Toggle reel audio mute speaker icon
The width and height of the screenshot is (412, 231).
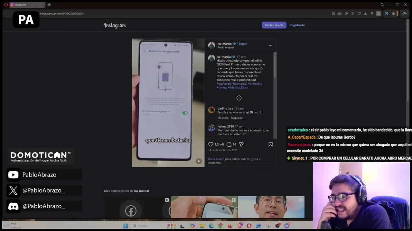(x=199, y=161)
